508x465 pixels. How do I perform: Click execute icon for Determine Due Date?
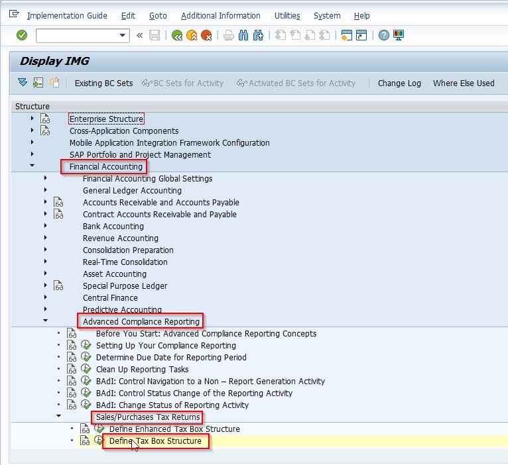[x=86, y=357]
